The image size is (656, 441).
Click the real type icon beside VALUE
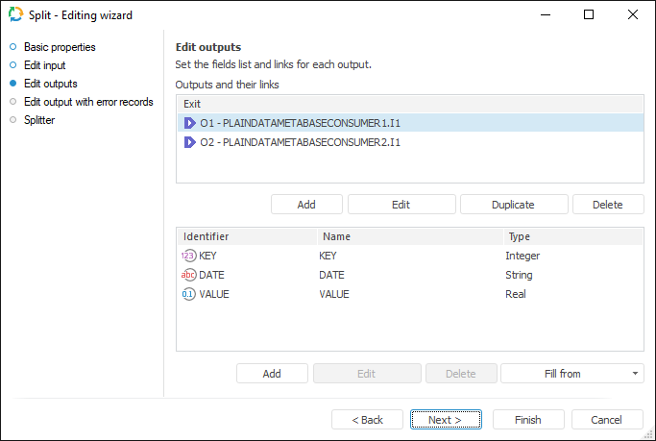pyautogui.click(x=188, y=294)
